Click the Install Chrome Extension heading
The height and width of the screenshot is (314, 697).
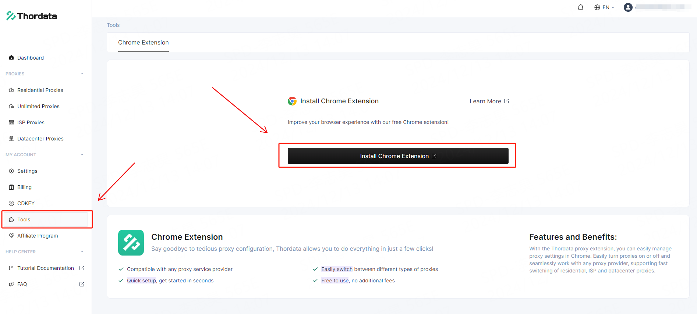[339, 101]
